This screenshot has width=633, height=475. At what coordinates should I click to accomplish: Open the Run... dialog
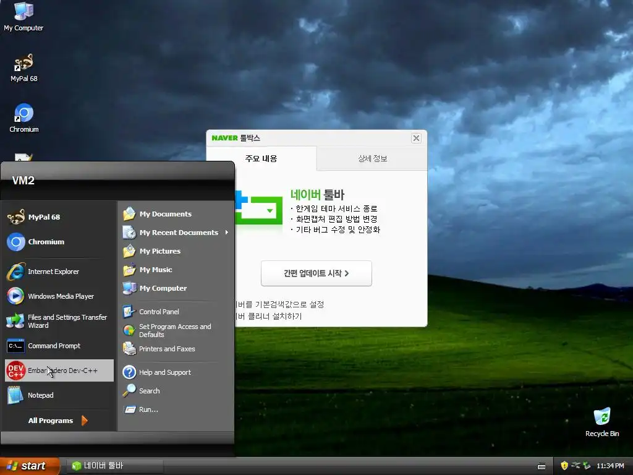point(176,409)
